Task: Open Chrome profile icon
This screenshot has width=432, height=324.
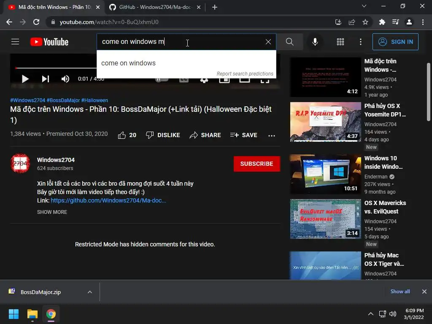Action: [x=409, y=22]
